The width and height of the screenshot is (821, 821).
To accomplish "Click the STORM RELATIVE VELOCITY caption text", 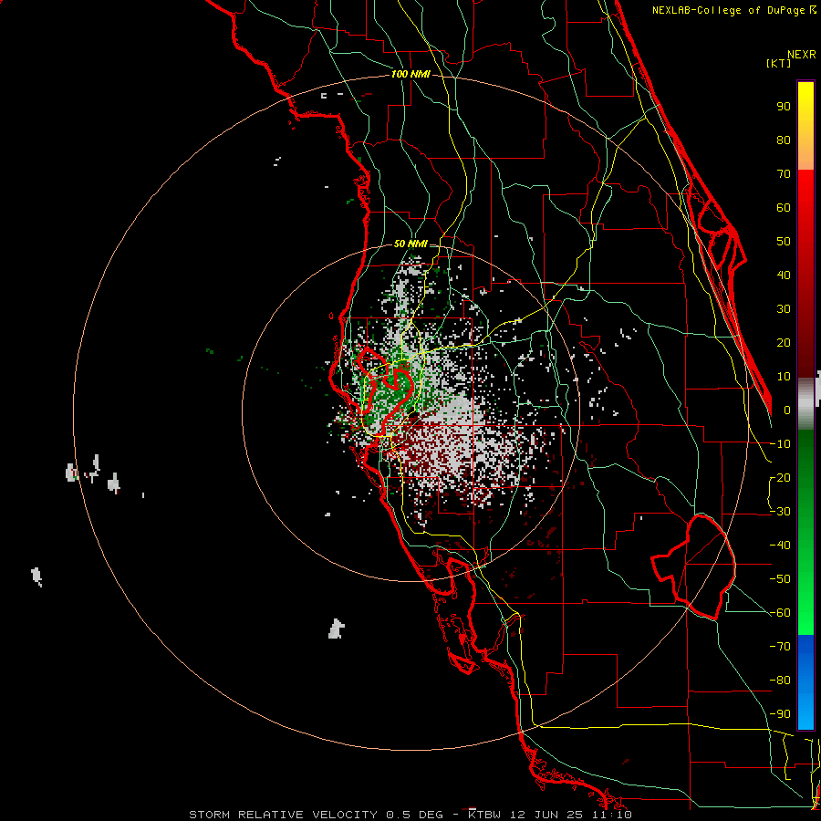I will [283, 815].
